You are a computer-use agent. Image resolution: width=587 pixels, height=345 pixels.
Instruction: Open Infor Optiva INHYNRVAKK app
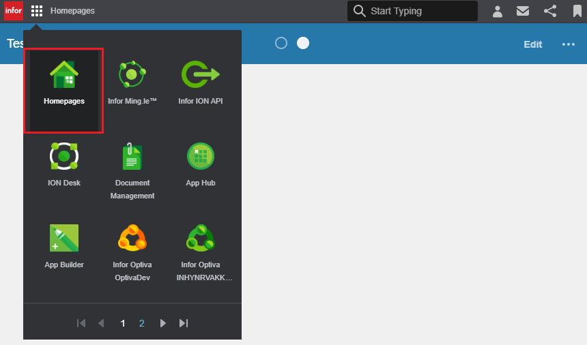[204, 253]
